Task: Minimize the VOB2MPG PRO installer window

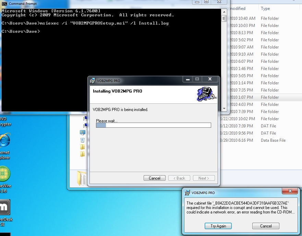Action: coord(188,79)
